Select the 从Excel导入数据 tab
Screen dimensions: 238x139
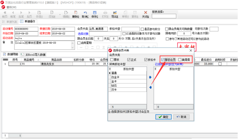point(33,54)
